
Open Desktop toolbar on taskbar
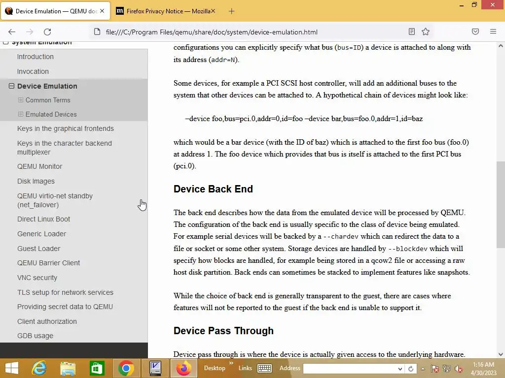pyautogui.click(x=215, y=368)
